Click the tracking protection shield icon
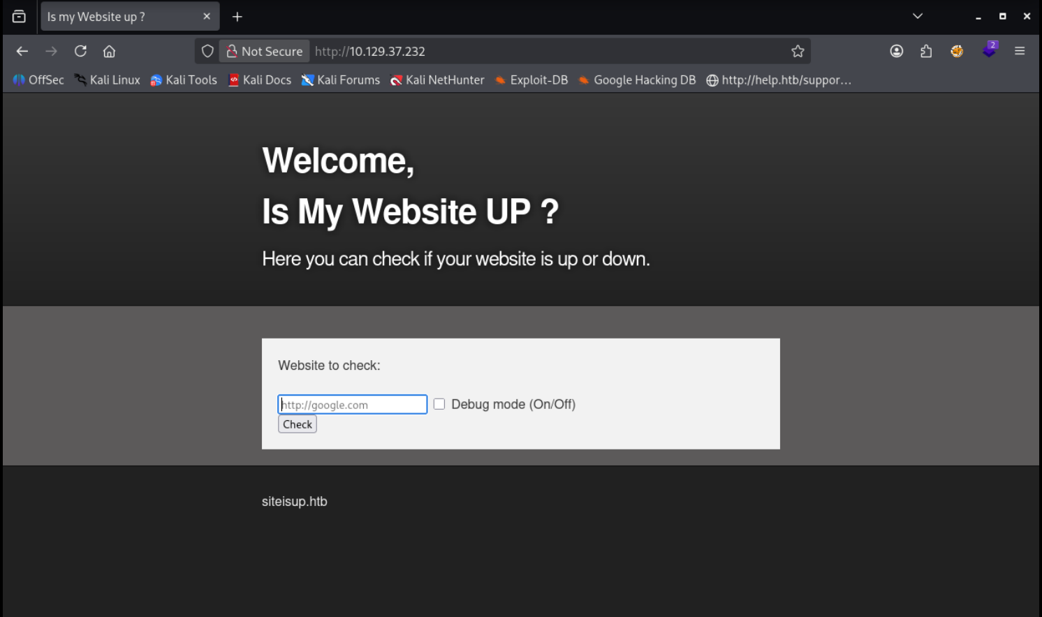 [207, 51]
